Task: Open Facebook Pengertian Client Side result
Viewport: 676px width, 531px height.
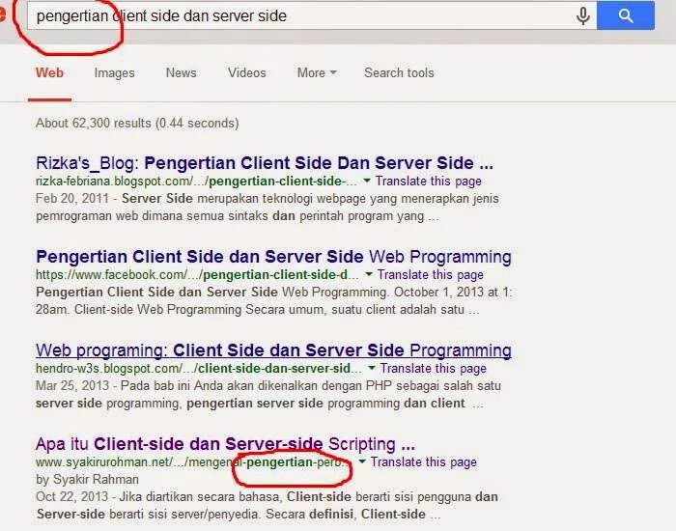Action: [x=273, y=257]
